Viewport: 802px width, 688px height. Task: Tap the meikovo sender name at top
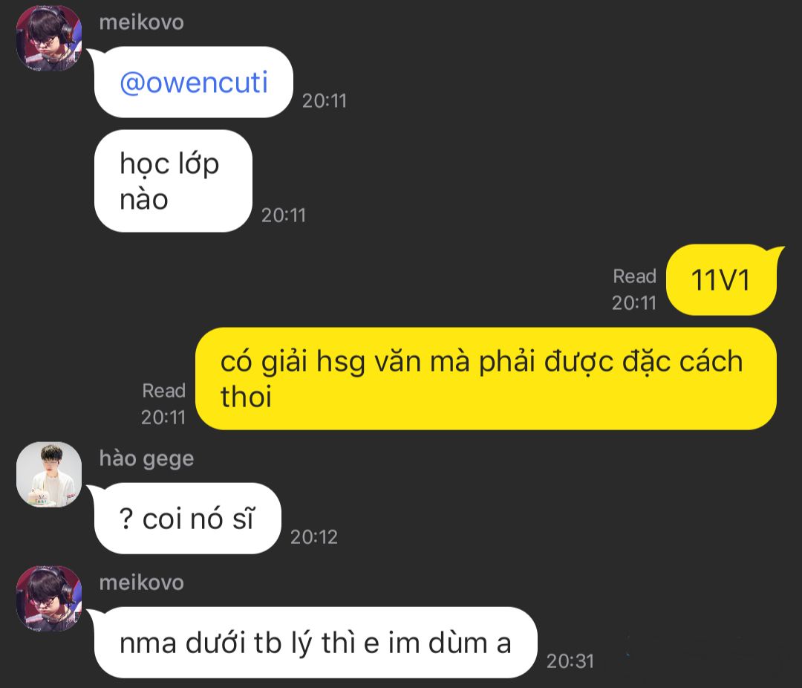pos(142,22)
